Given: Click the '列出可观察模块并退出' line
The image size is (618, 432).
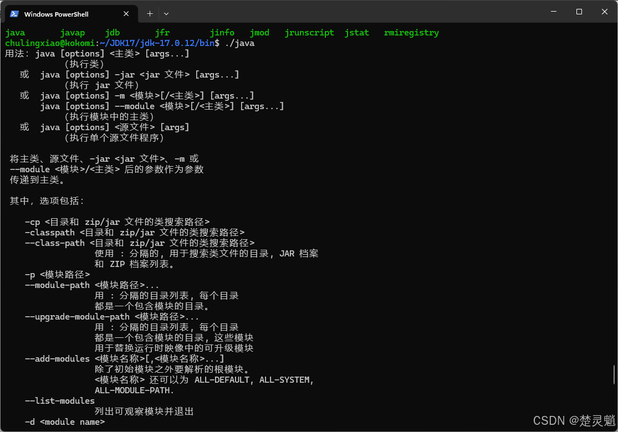Looking at the screenshot, I should [x=144, y=412].
